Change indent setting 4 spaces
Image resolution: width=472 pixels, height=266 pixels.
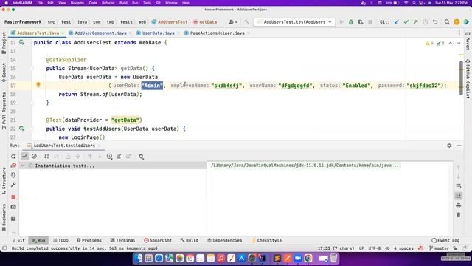tap(403, 248)
